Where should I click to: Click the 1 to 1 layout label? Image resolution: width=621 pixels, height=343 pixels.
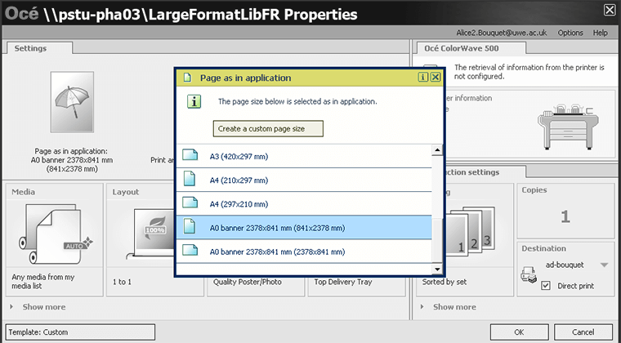[x=122, y=282]
